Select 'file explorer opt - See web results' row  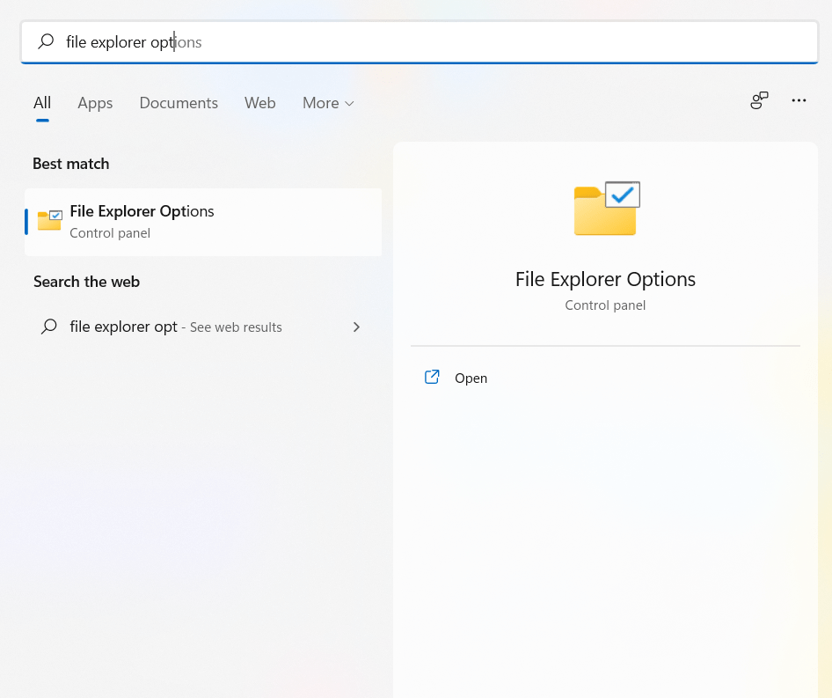click(203, 327)
